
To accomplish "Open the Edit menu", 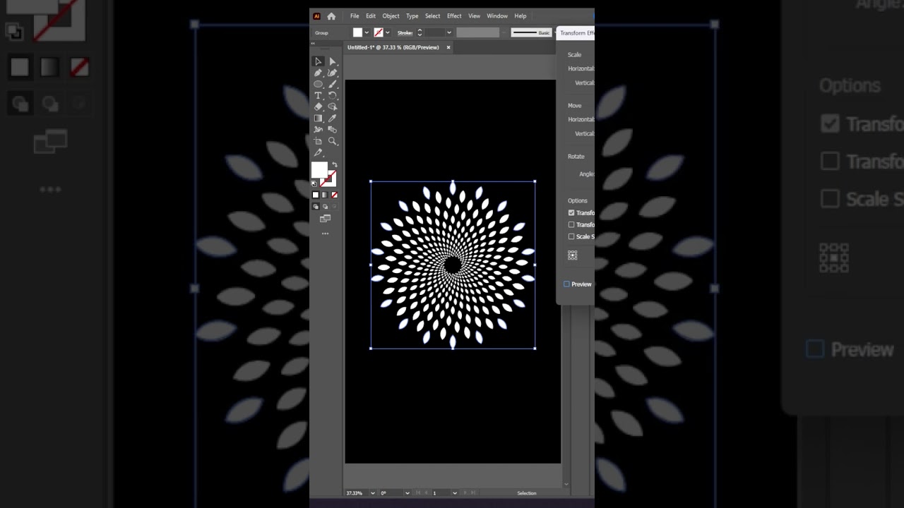I will click(x=371, y=16).
